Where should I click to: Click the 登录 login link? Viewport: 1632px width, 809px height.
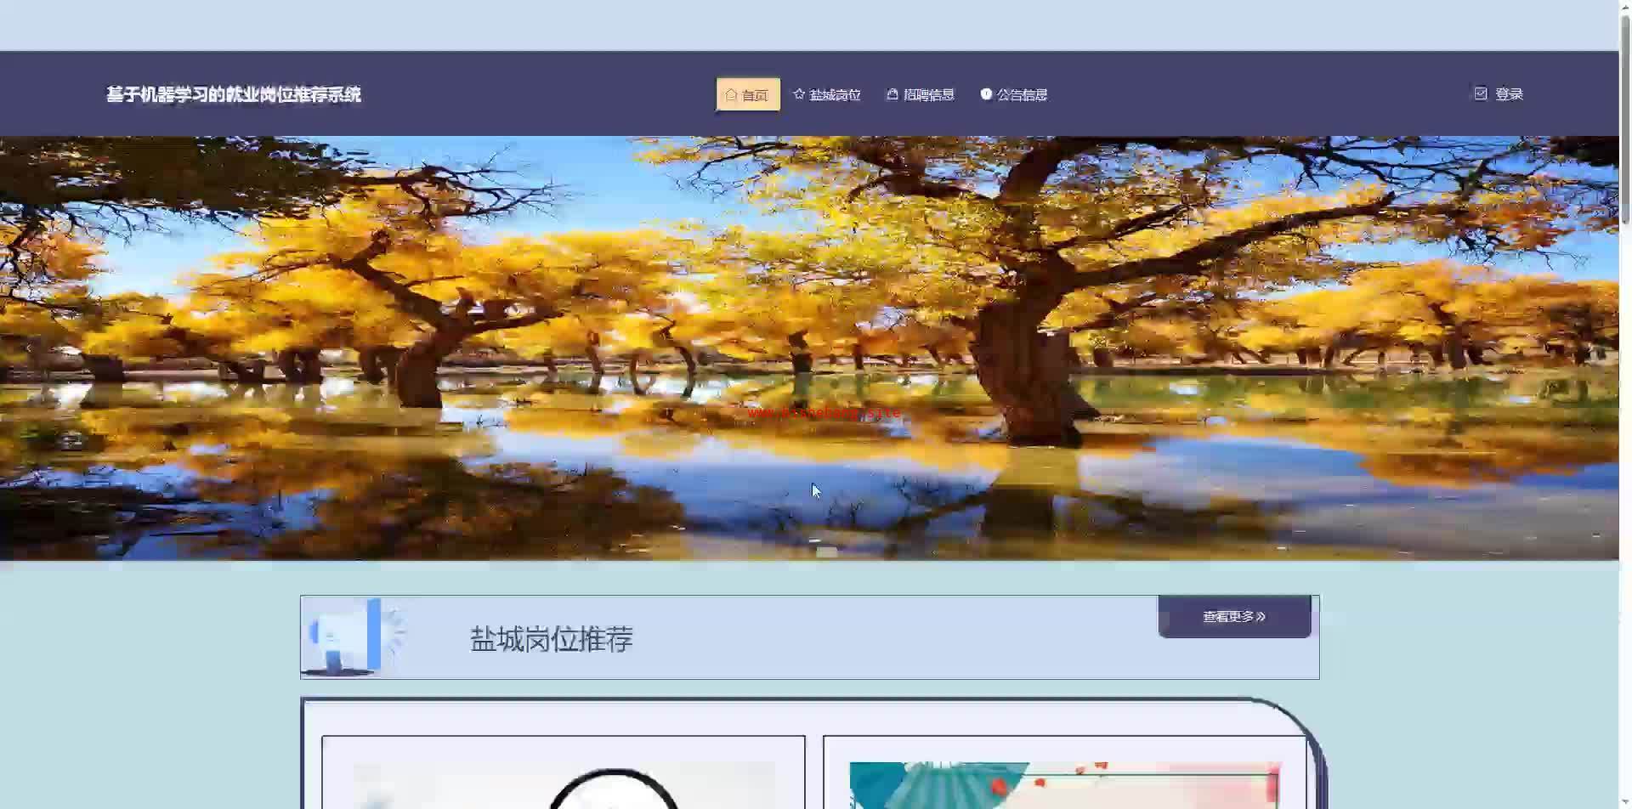click(1499, 93)
